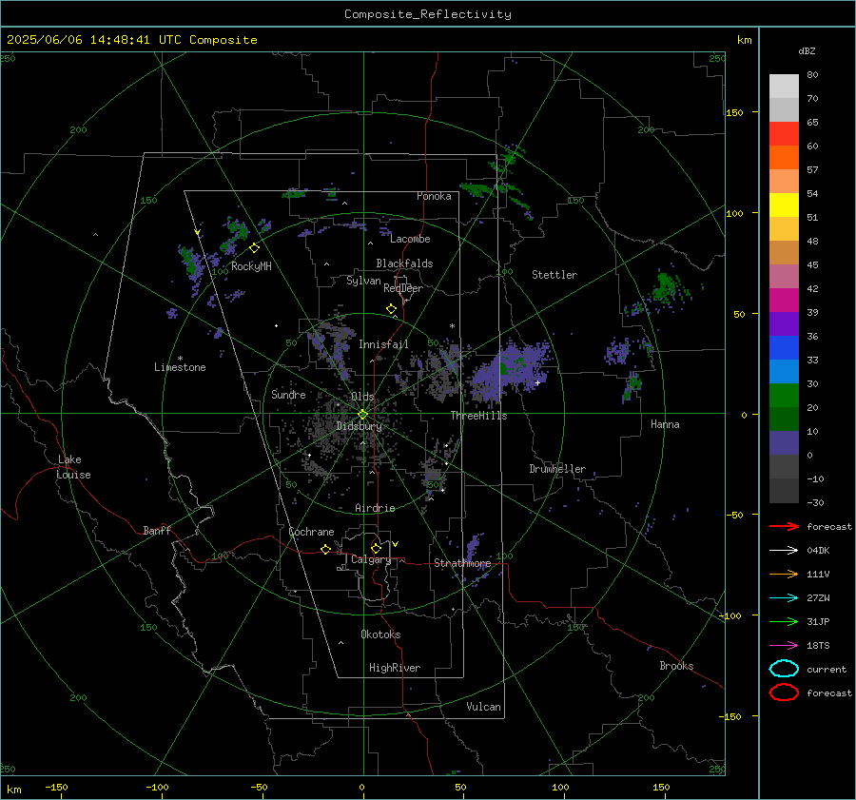Click the km unit label at bottom left

tap(13, 790)
